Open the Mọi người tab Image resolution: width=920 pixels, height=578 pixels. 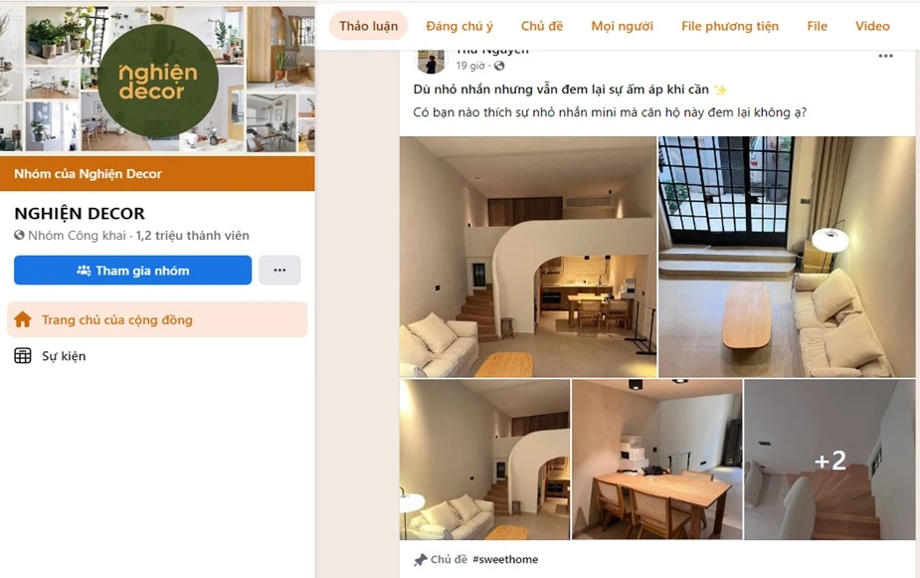click(622, 26)
